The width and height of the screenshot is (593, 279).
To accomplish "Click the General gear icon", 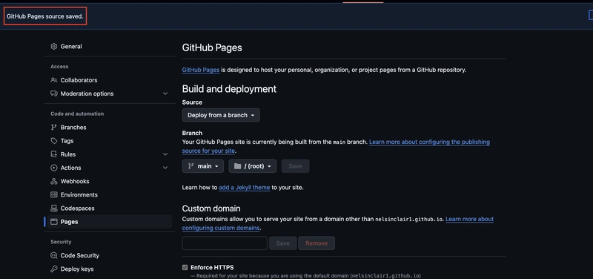I will [x=53, y=47].
